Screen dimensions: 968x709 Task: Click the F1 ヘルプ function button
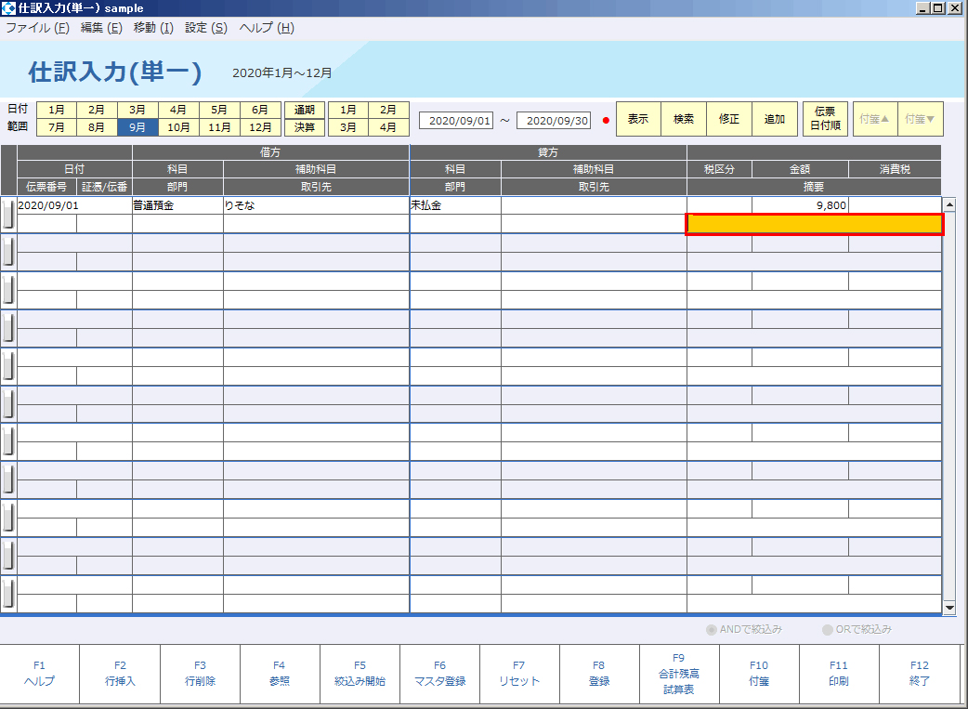point(40,673)
